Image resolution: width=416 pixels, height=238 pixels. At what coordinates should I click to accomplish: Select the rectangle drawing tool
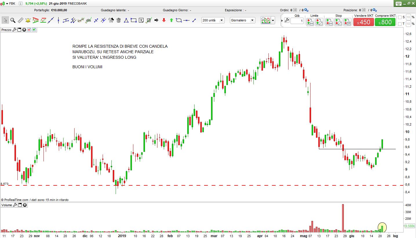click(x=134, y=20)
